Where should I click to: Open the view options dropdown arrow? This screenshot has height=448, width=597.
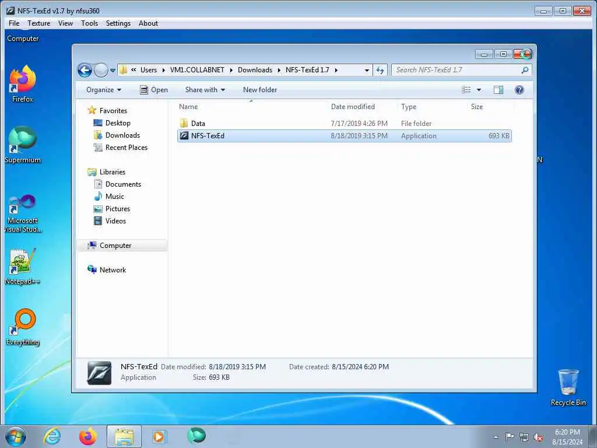[479, 90]
